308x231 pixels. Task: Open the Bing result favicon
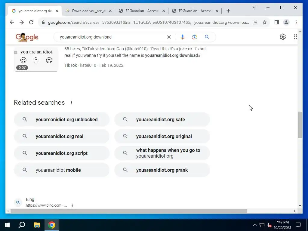point(18,202)
